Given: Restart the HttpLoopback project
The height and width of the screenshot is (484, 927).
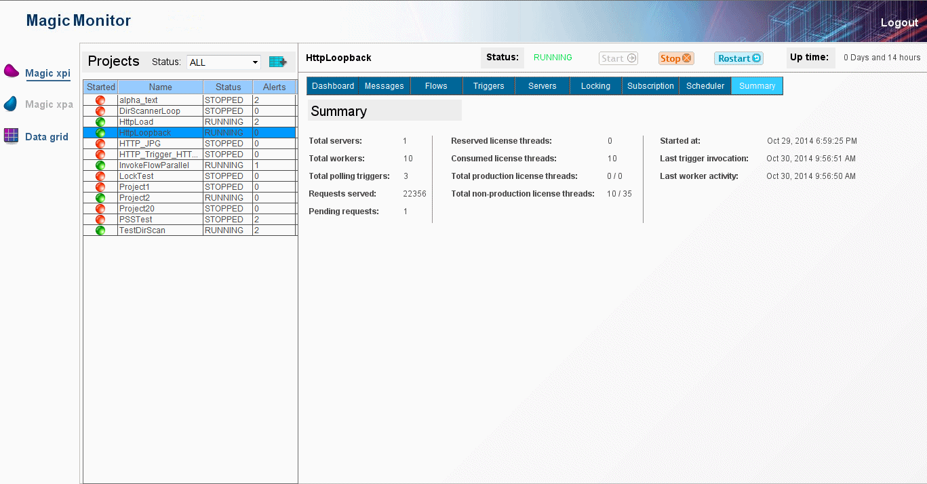Looking at the screenshot, I should coord(738,58).
